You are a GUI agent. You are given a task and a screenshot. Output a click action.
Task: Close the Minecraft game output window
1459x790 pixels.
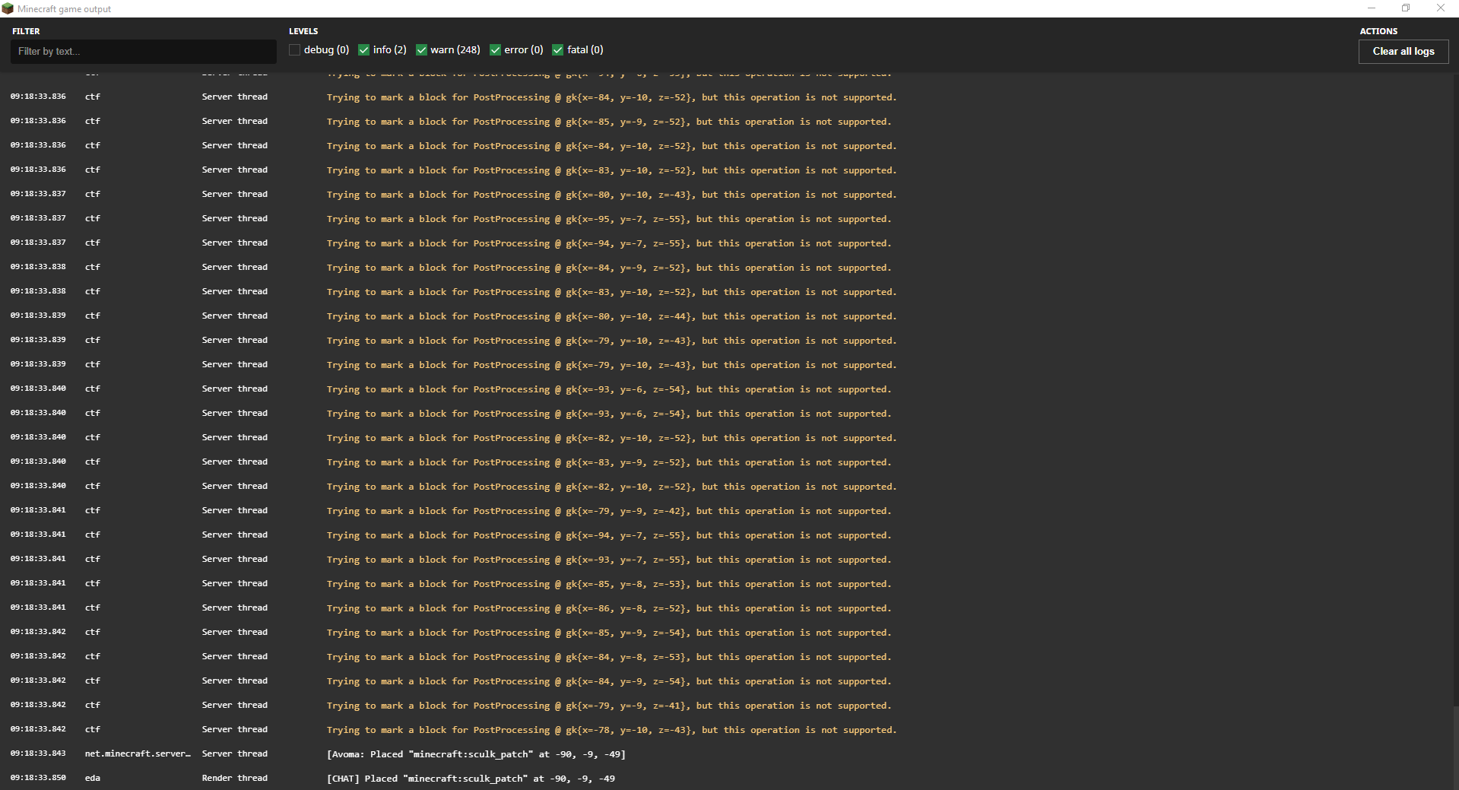click(1441, 8)
